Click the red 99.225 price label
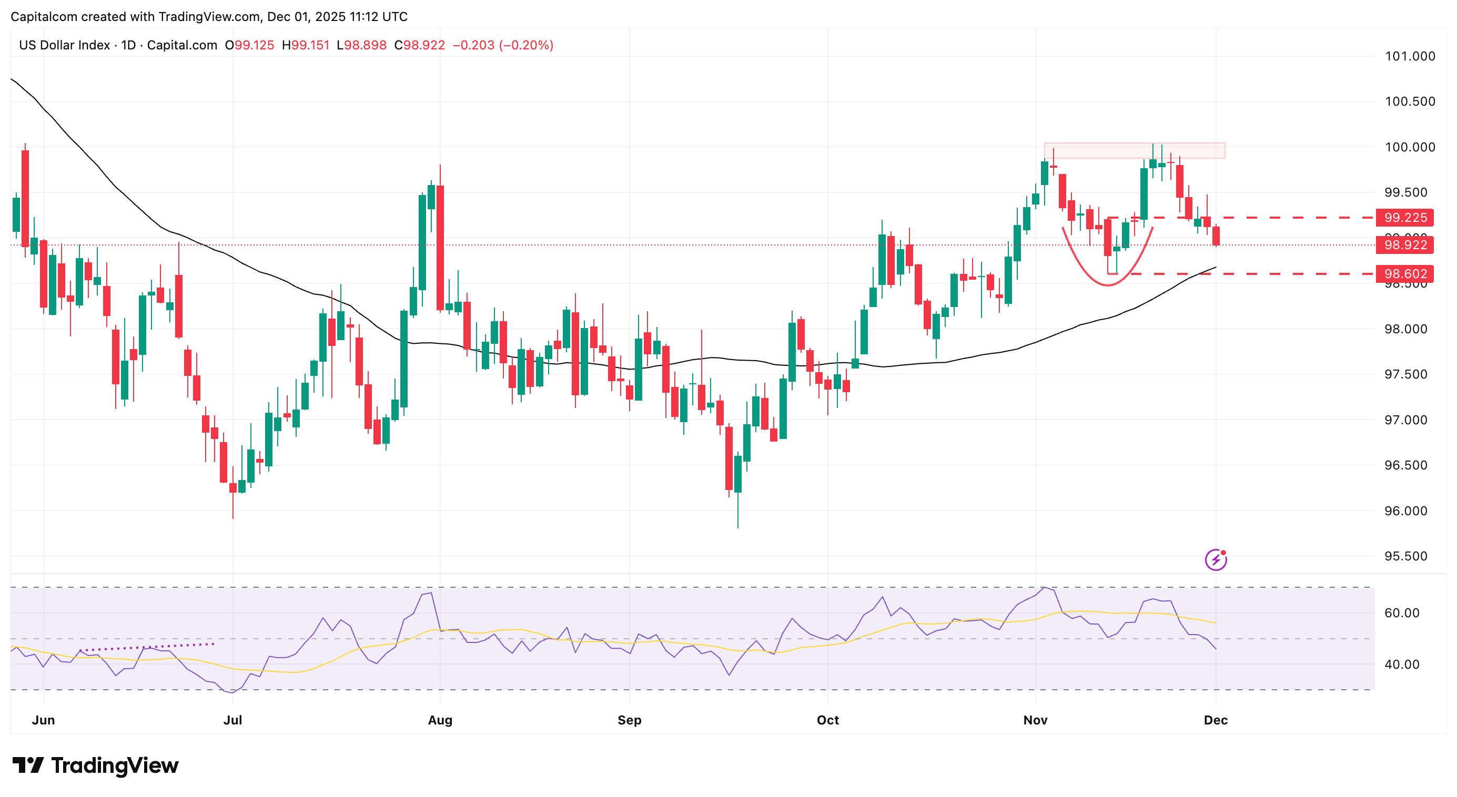Viewport: 1457px width, 797px height. click(1405, 218)
